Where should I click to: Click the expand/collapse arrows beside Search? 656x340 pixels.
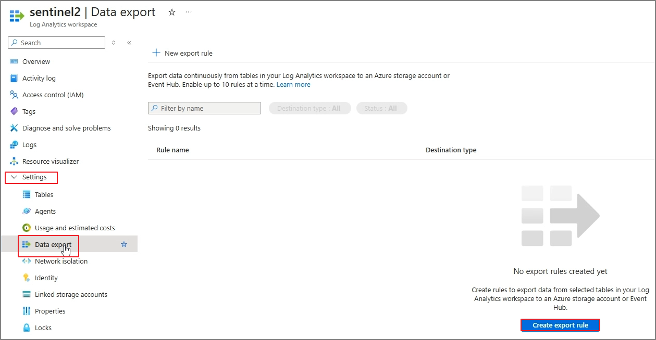(114, 43)
